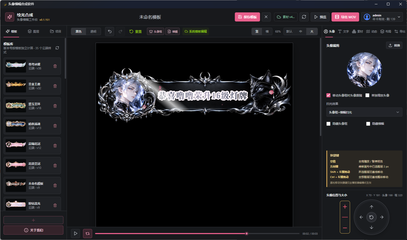Uncheck 移动头像框时头像跟随 checkbox
Viewport: 407px width, 240px height.
point(328,95)
